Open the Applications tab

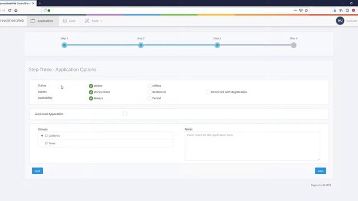[43, 21]
